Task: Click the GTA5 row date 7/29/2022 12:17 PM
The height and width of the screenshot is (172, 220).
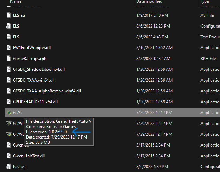Action: [154, 113]
